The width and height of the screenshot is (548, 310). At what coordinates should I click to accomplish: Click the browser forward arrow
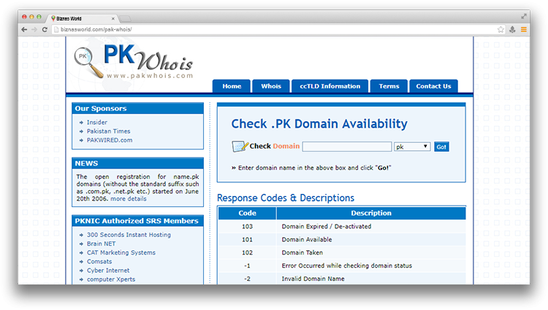(34, 30)
